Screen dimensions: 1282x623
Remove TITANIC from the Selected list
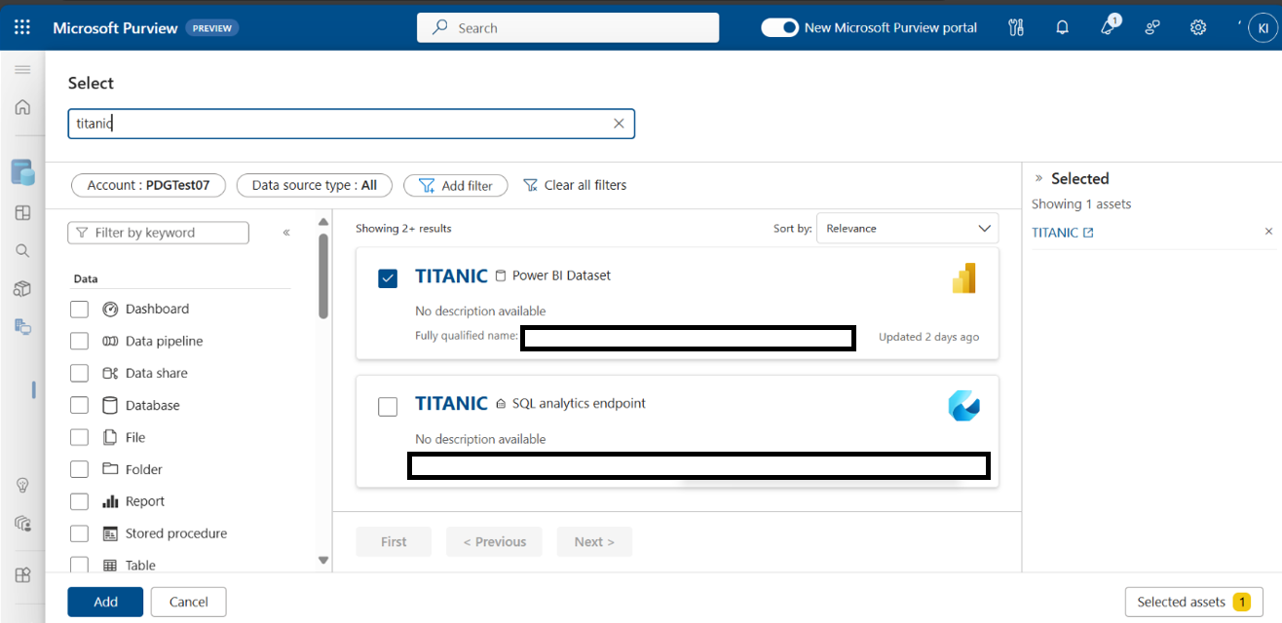(1268, 232)
